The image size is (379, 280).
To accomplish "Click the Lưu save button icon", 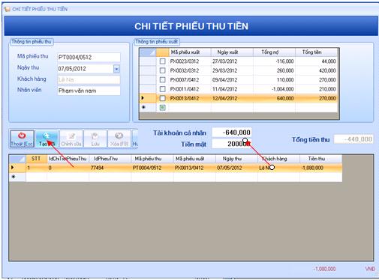I will coord(95,136).
